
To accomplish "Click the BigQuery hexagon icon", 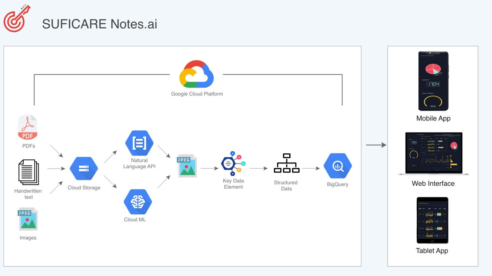I will pos(338,166).
